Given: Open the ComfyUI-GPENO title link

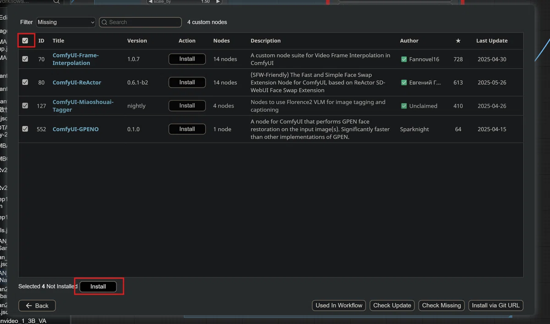Looking at the screenshot, I should pyautogui.click(x=76, y=129).
